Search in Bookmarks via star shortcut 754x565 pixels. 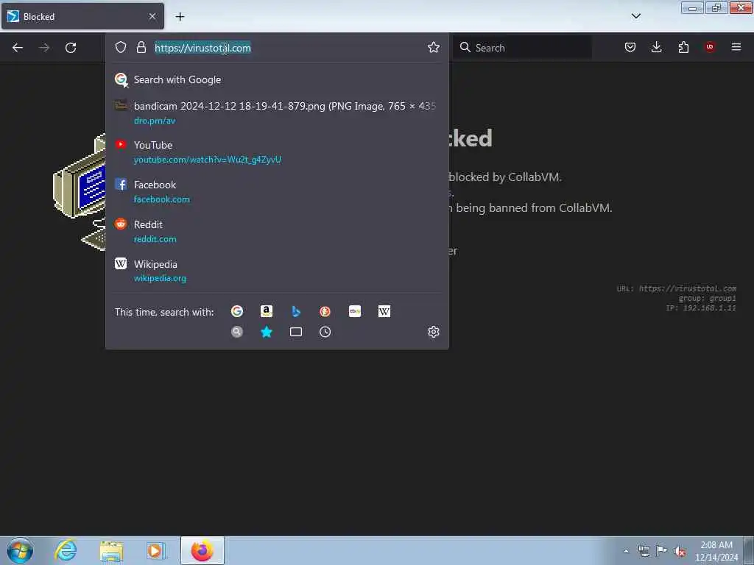coord(267,332)
